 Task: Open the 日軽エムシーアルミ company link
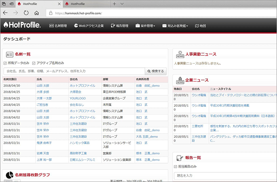(x=82, y=160)
